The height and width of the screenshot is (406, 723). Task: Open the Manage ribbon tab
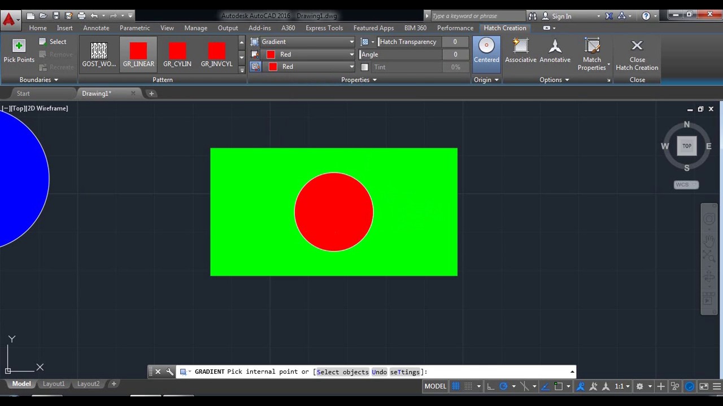click(x=195, y=28)
